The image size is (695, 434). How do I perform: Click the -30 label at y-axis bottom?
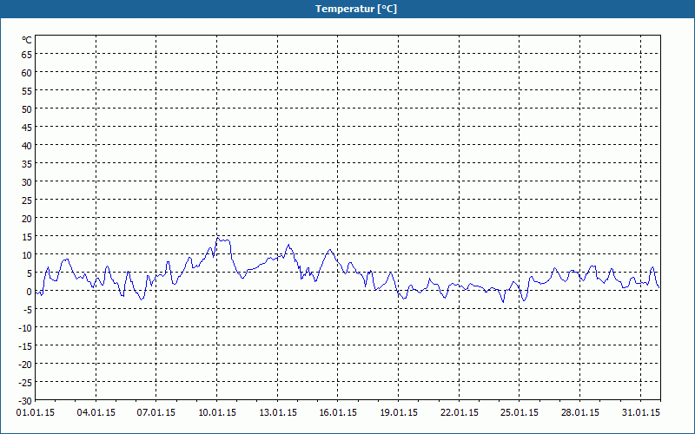coord(24,400)
